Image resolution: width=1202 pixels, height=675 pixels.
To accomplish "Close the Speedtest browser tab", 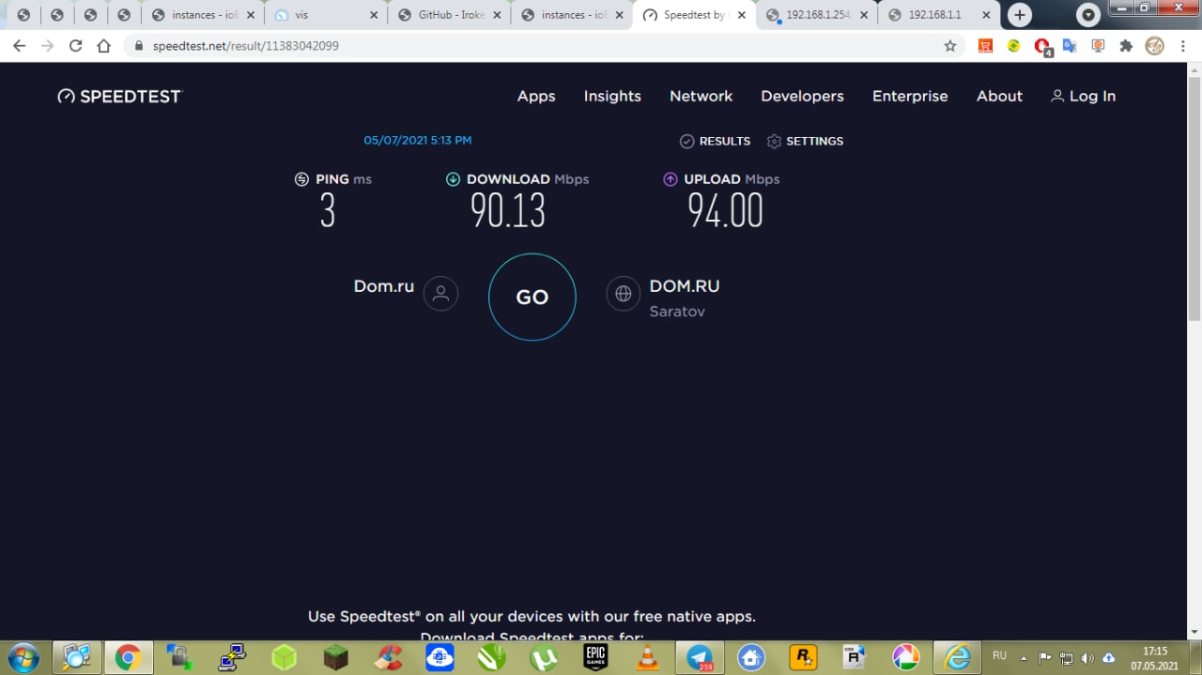I will 741,15.
